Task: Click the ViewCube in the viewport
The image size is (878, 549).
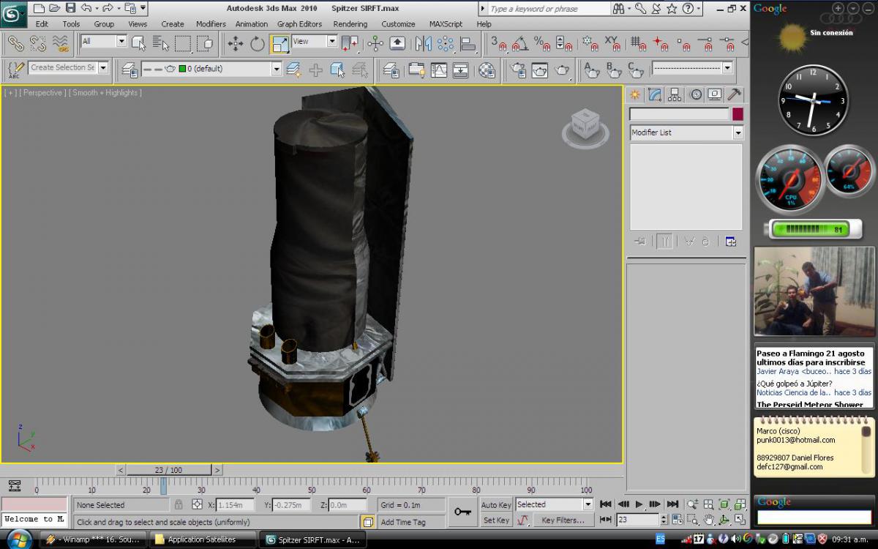Action: tap(585, 126)
